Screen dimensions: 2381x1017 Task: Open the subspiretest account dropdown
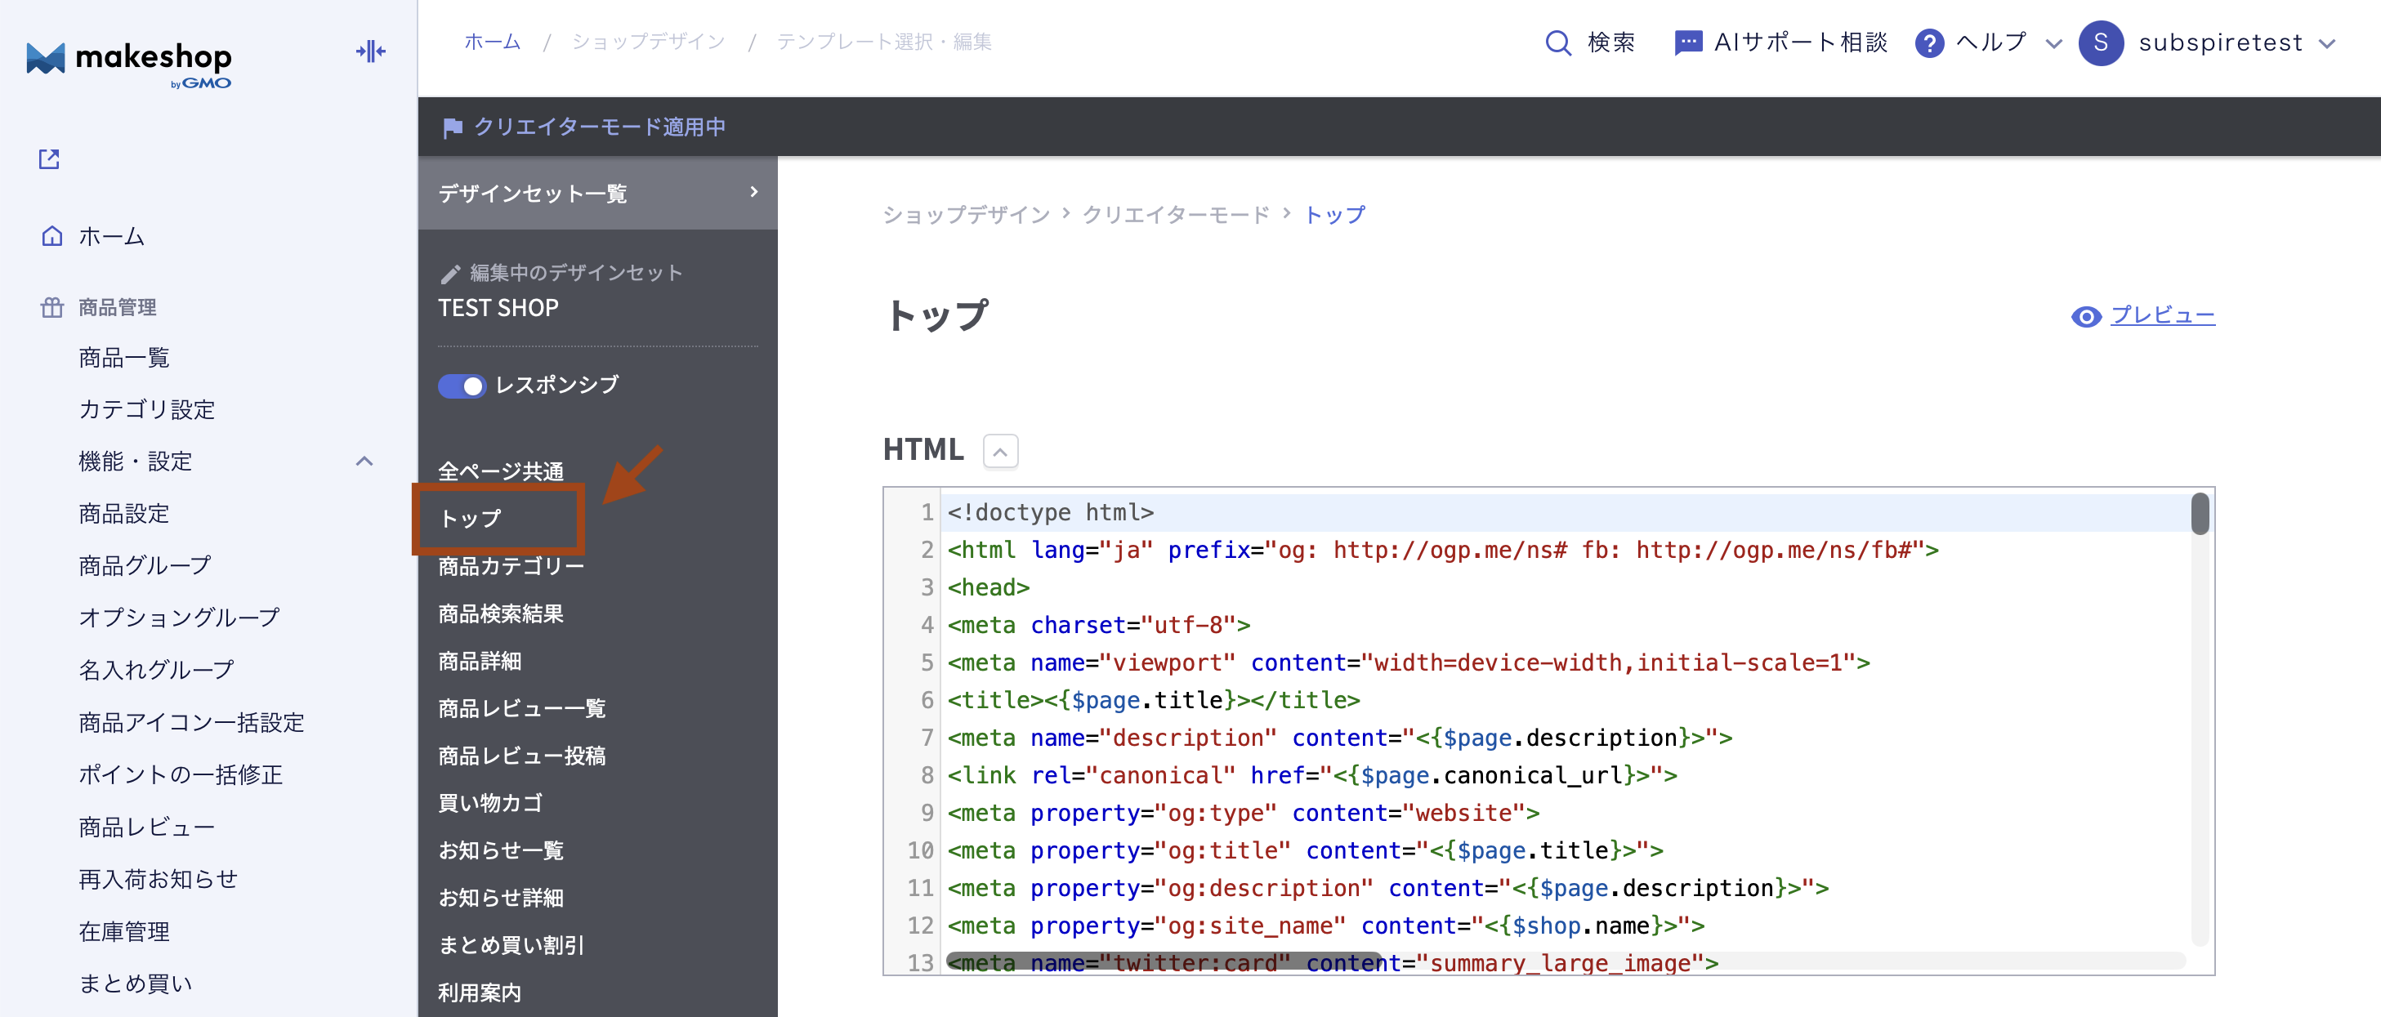(x=2329, y=43)
